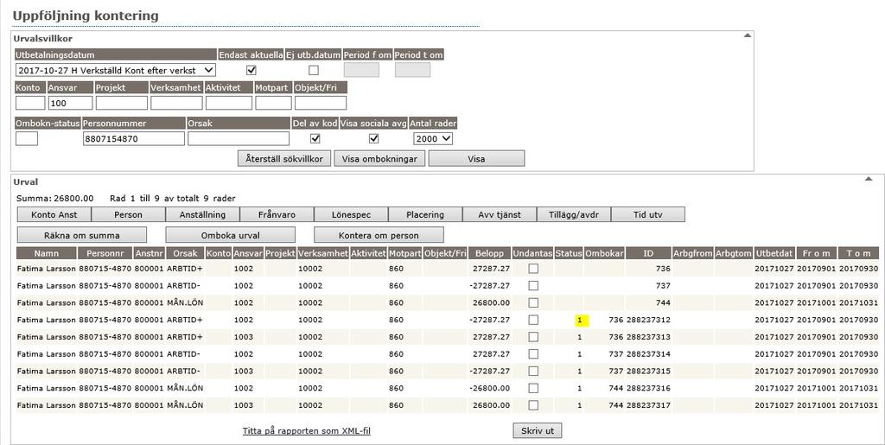
Task: Focus the Period t om field
Action: (412, 70)
